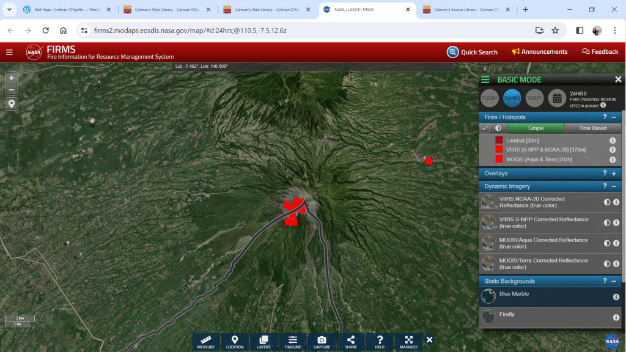Toggle opacity for VIIRS NOAA-20 Corrected Reflectance
Image resolution: width=626 pixels, height=352 pixels.
point(607,202)
